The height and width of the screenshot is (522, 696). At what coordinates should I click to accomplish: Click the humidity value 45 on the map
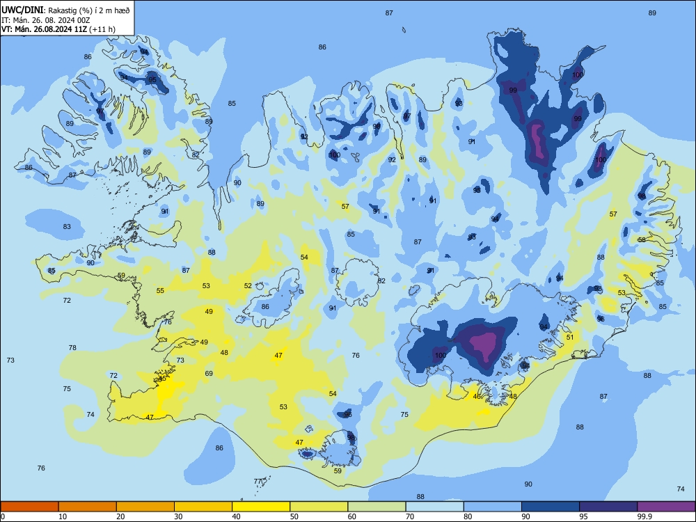pyautogui.click(x=162, y=379)
